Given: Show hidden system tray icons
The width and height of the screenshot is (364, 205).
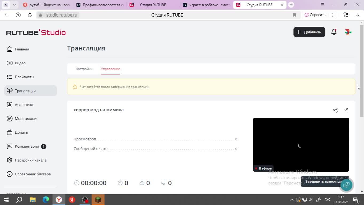Looking at the screenshot, I should coord(292,200).
